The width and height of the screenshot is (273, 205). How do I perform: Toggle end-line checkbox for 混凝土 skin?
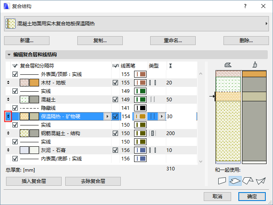coord(116,99)
